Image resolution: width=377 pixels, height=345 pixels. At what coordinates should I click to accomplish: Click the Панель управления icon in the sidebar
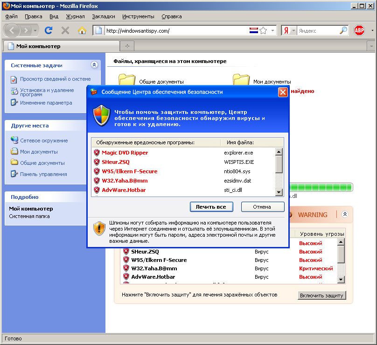tap(14, 174)
